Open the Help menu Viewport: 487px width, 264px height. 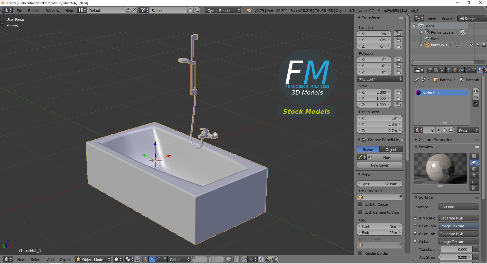point(69,10)
